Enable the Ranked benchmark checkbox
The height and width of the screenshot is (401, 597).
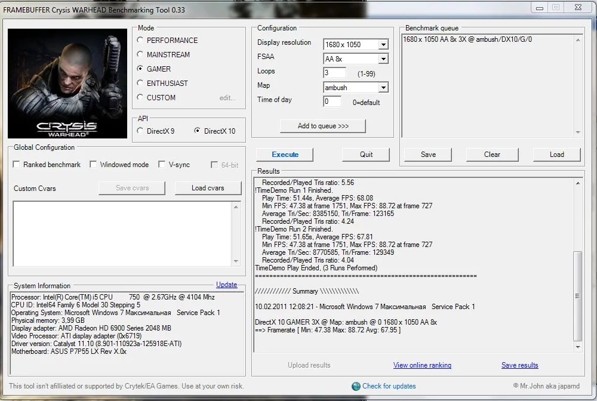[17, 165]
